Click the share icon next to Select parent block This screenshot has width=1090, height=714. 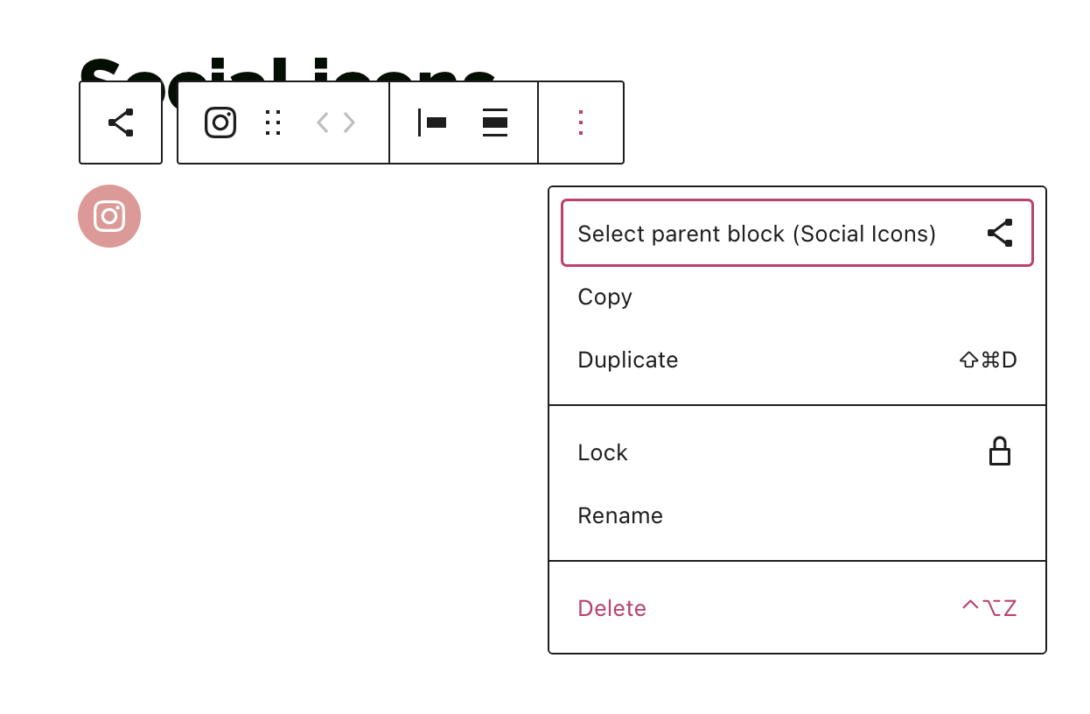point(1000,233)
